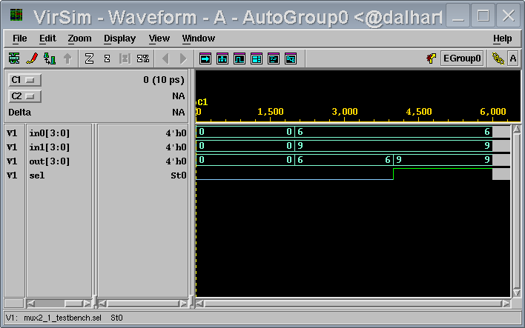Click the large Z zoom-in icon

(x=89, y=58)
